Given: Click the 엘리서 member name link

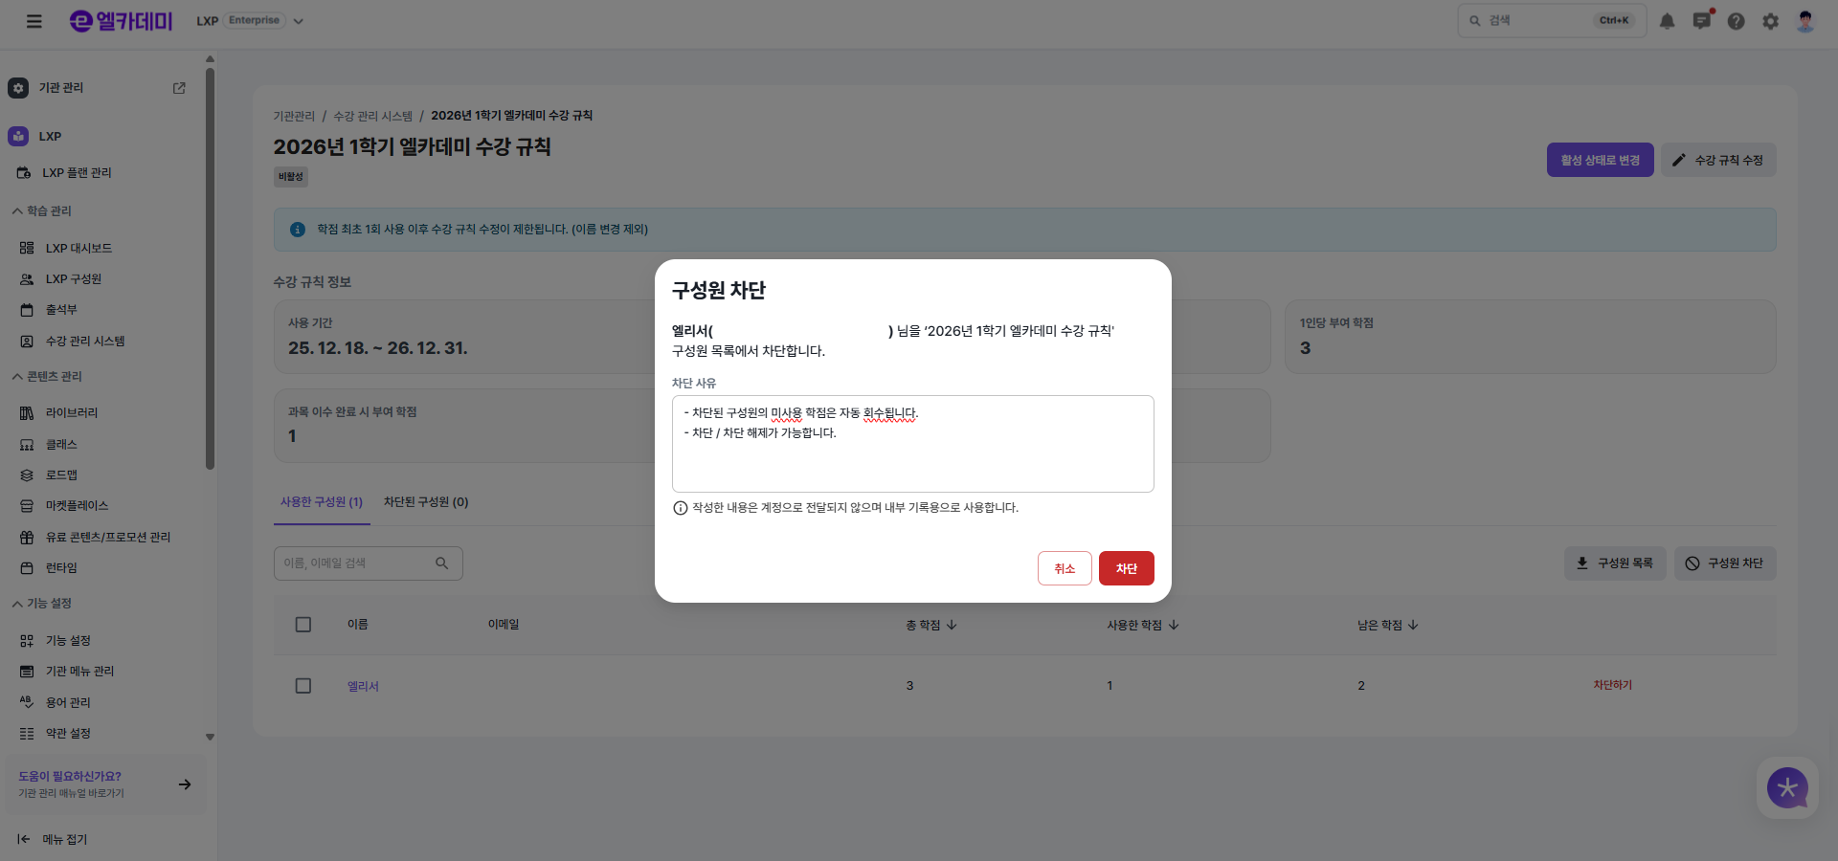Looking at the screenshot, I should tap(363, 685).
